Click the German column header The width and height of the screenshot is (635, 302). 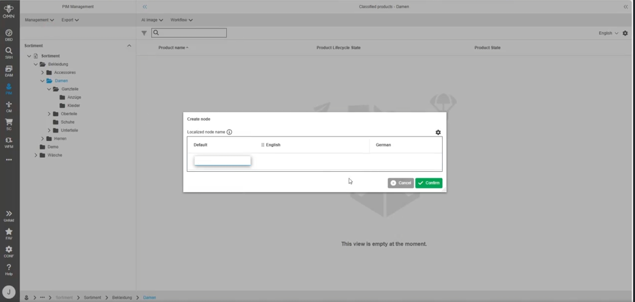[x=383, y=145]
